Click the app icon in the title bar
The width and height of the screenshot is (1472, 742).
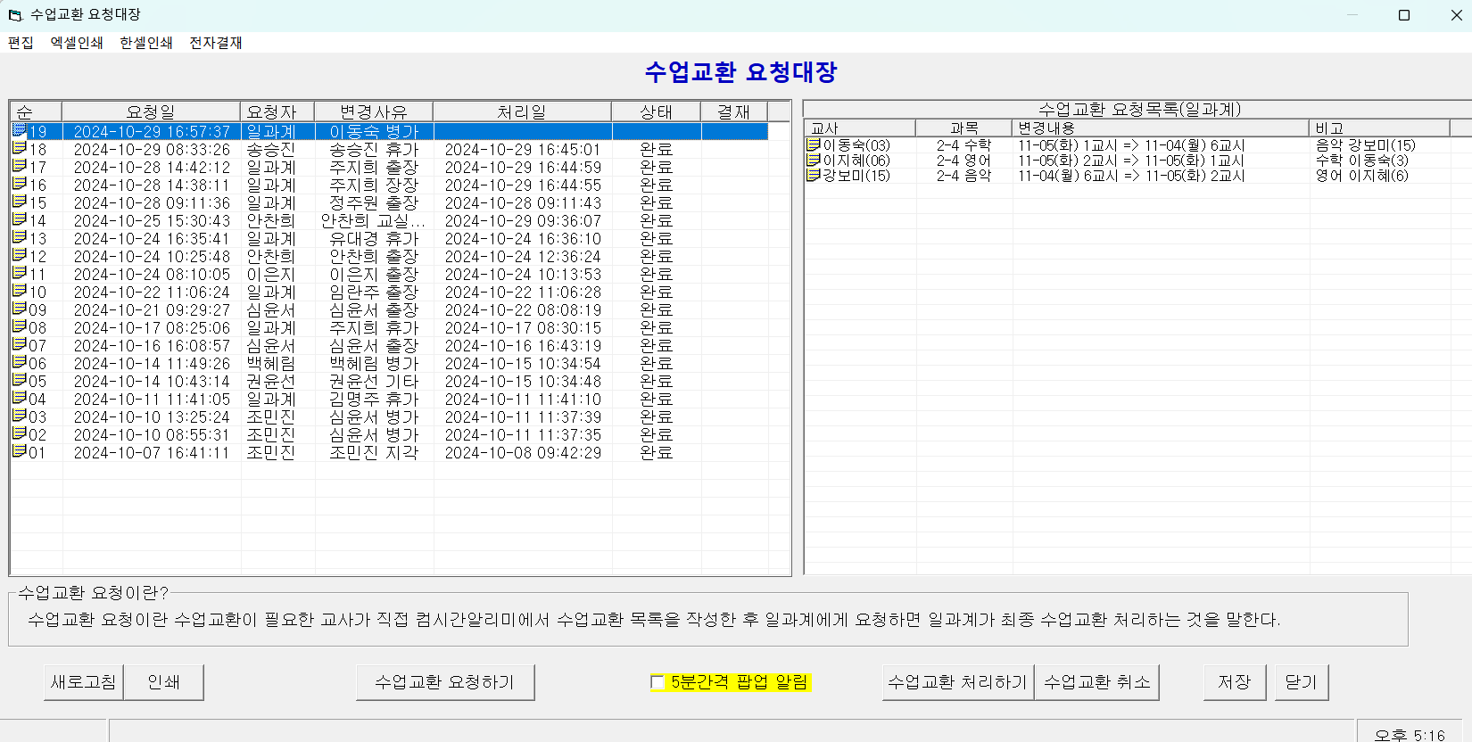14,15
